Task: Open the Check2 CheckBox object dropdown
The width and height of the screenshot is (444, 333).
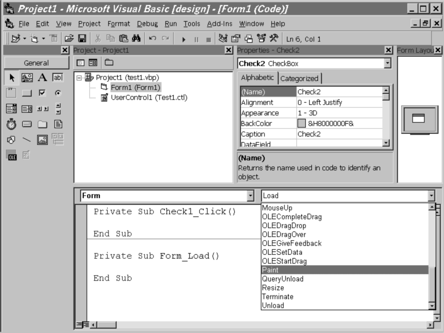Action: pyautogui.click(x=387, y=63)
